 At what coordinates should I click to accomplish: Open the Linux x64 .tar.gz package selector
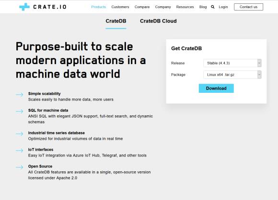pyautogui.click(x=232, y=75)
